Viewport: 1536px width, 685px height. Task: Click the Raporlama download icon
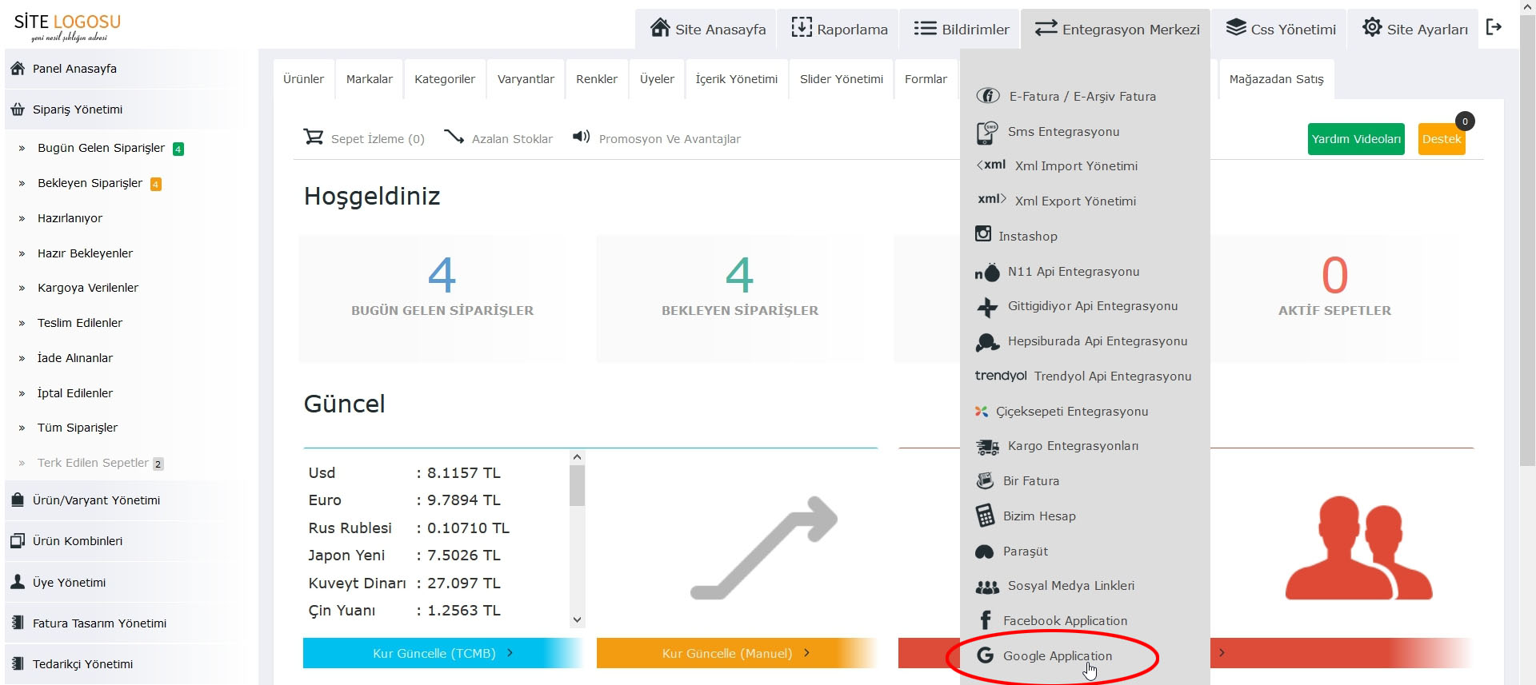[802, 27]
